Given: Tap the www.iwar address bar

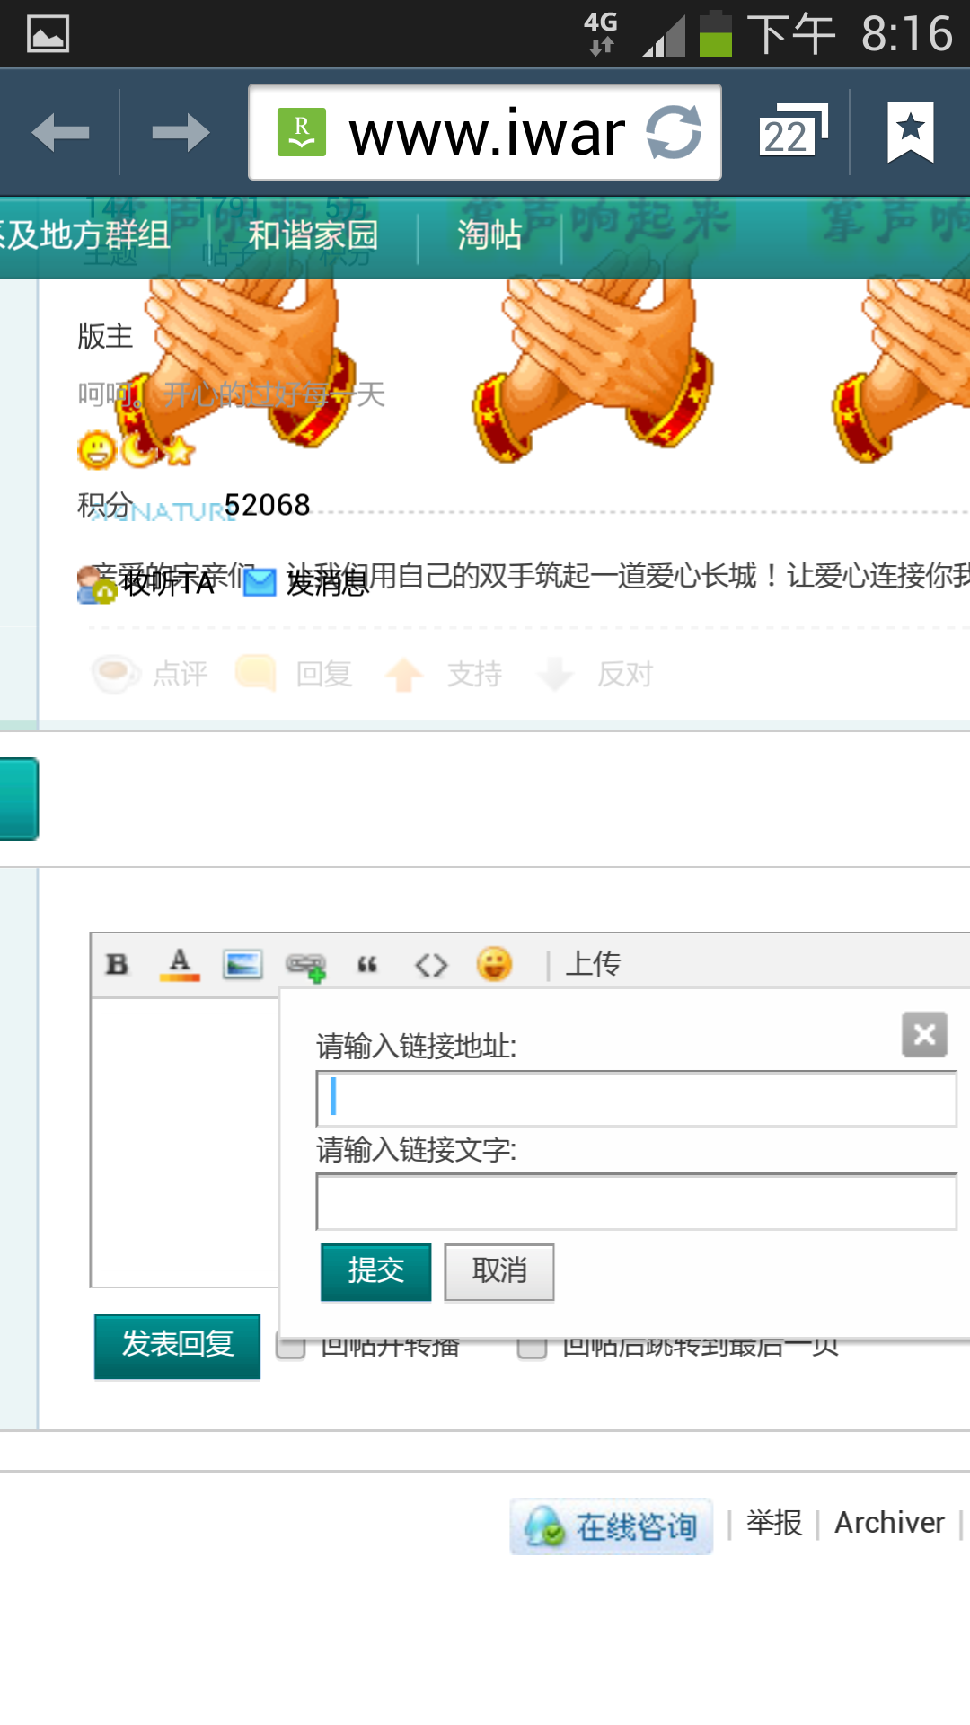Looking at the screenshot, I should pos(485,132).
